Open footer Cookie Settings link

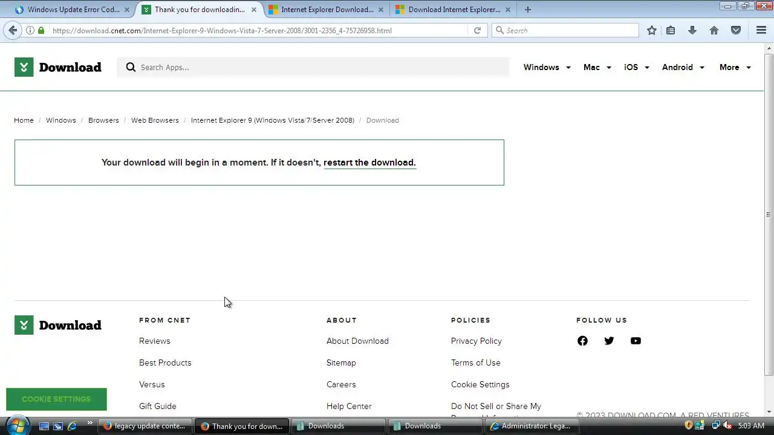click(x=480, y=384)
